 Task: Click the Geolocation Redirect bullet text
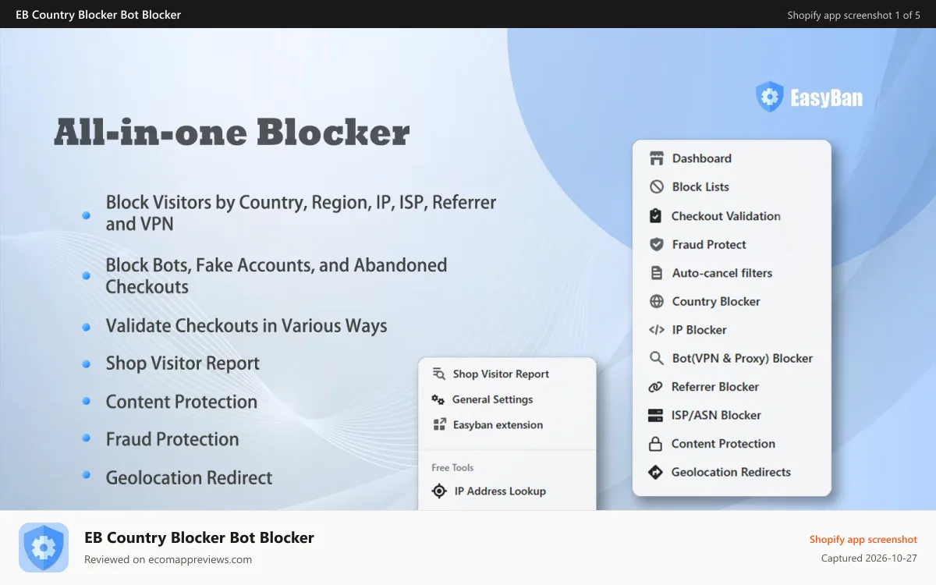tap(190, 477)
